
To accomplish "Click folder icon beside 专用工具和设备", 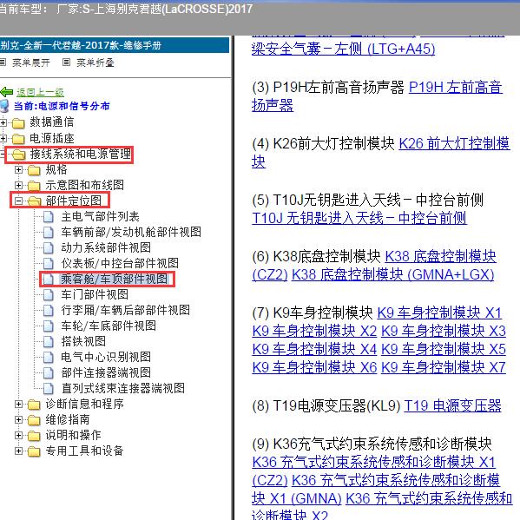I will coord(34,451).
